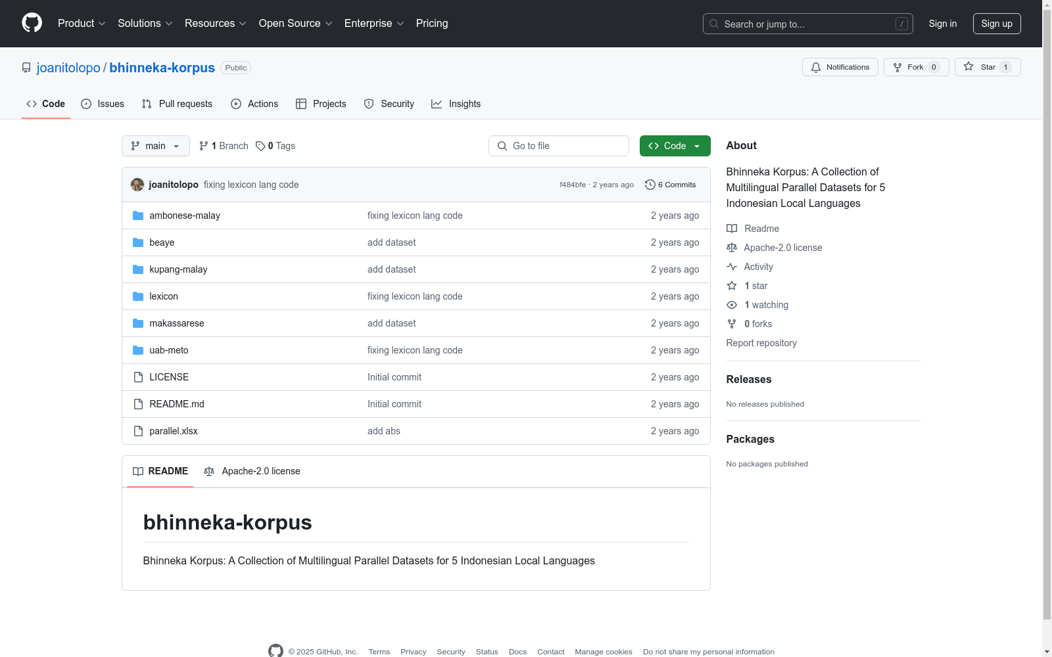This screenshot has height=657, width=1052.
Task: Click the ambonese-malay folder icon
Action: tap(138, 215)
